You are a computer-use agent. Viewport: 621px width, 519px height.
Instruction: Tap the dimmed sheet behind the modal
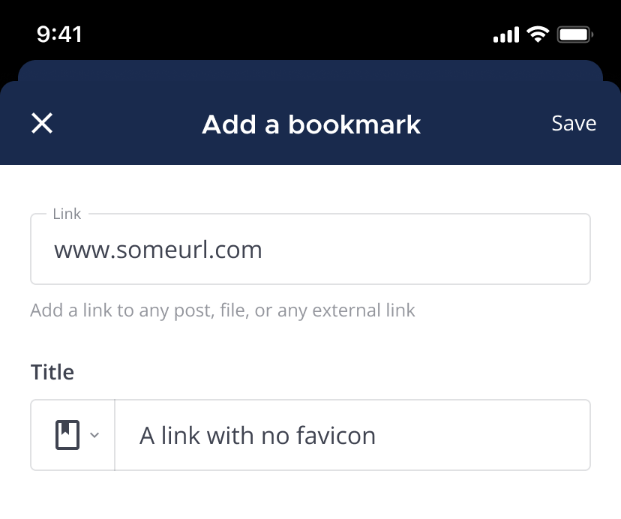pos(310,70)
